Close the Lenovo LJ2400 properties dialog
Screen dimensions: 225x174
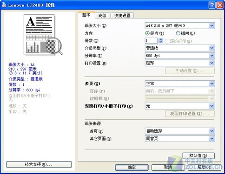220,5
